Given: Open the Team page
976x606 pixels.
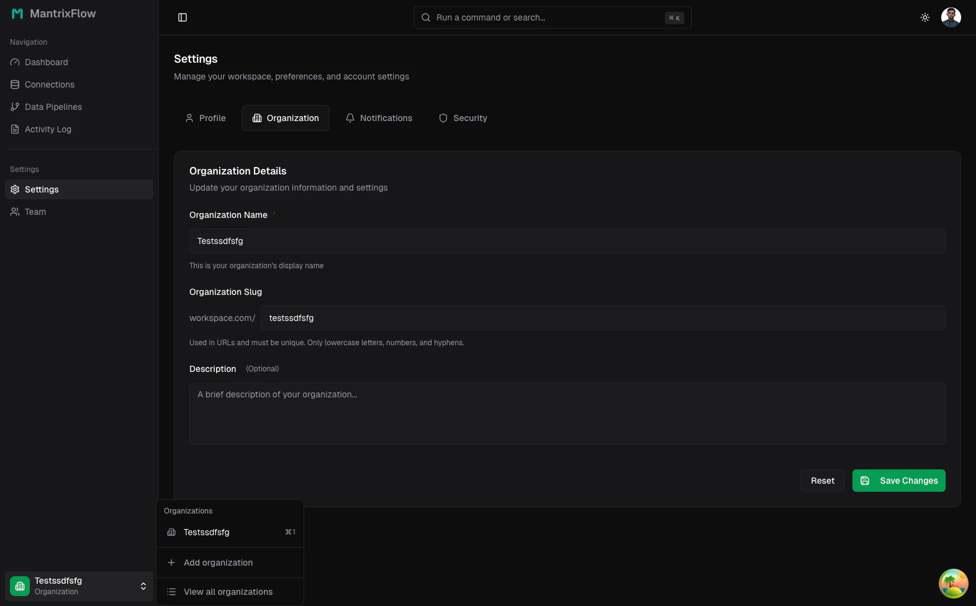Looking at the screenshot, I should (x=79, y=212).
